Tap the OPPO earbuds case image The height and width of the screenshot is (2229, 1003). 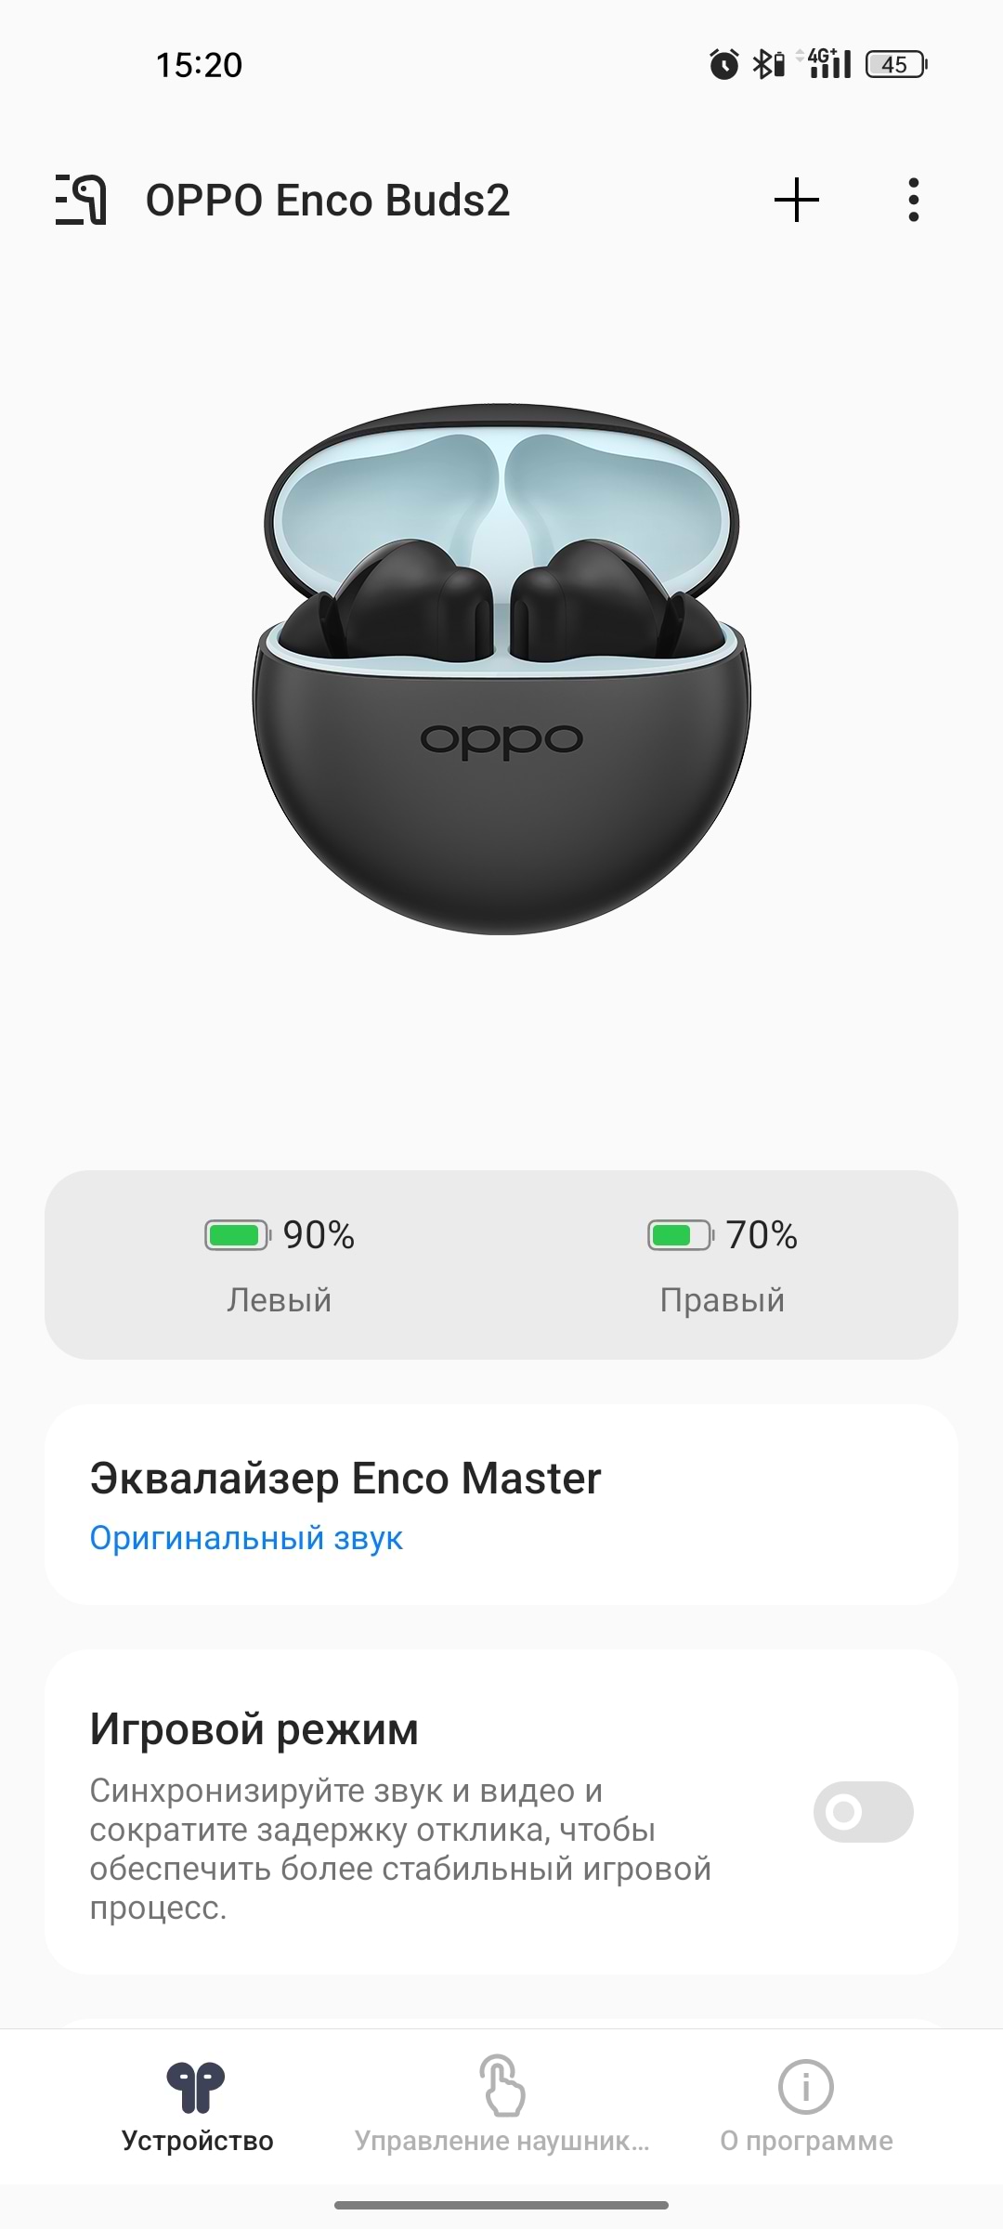pos(501,669)
